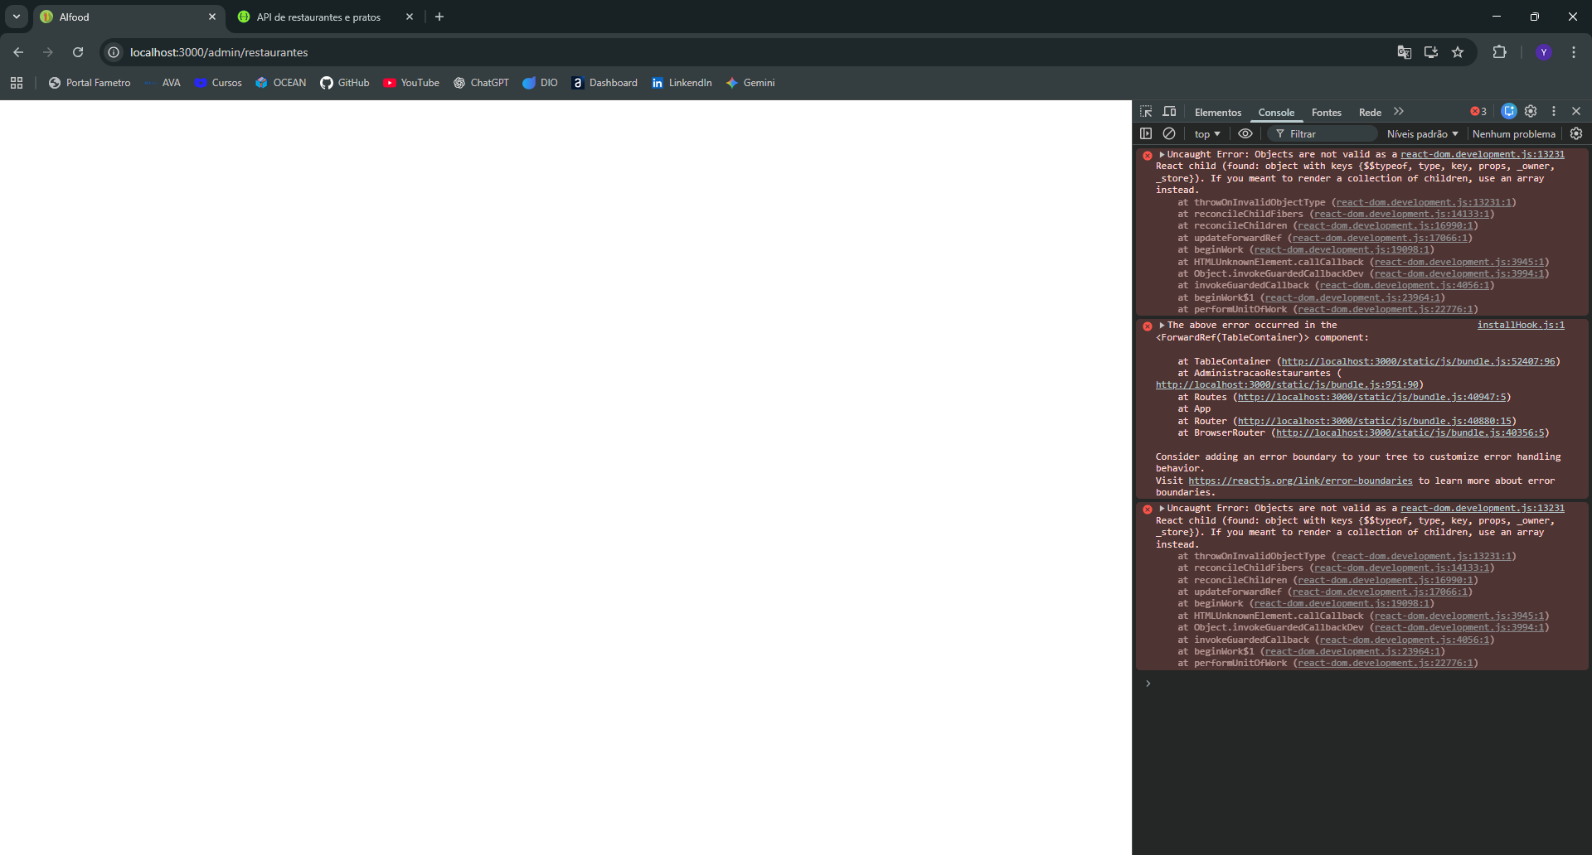The width and height of the screenshot is (1592, 855).
Task: Close the Alfood tab
Action: coord(212,17)
